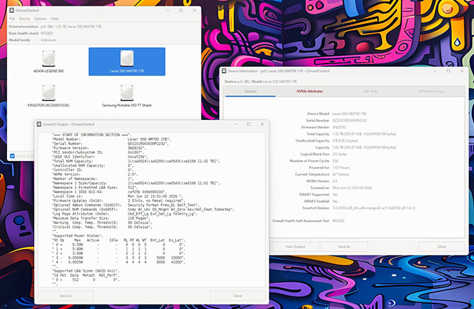Switch to the NVMe Error Log tab
The height and width of the screenshot is (309, 474).
431,91
